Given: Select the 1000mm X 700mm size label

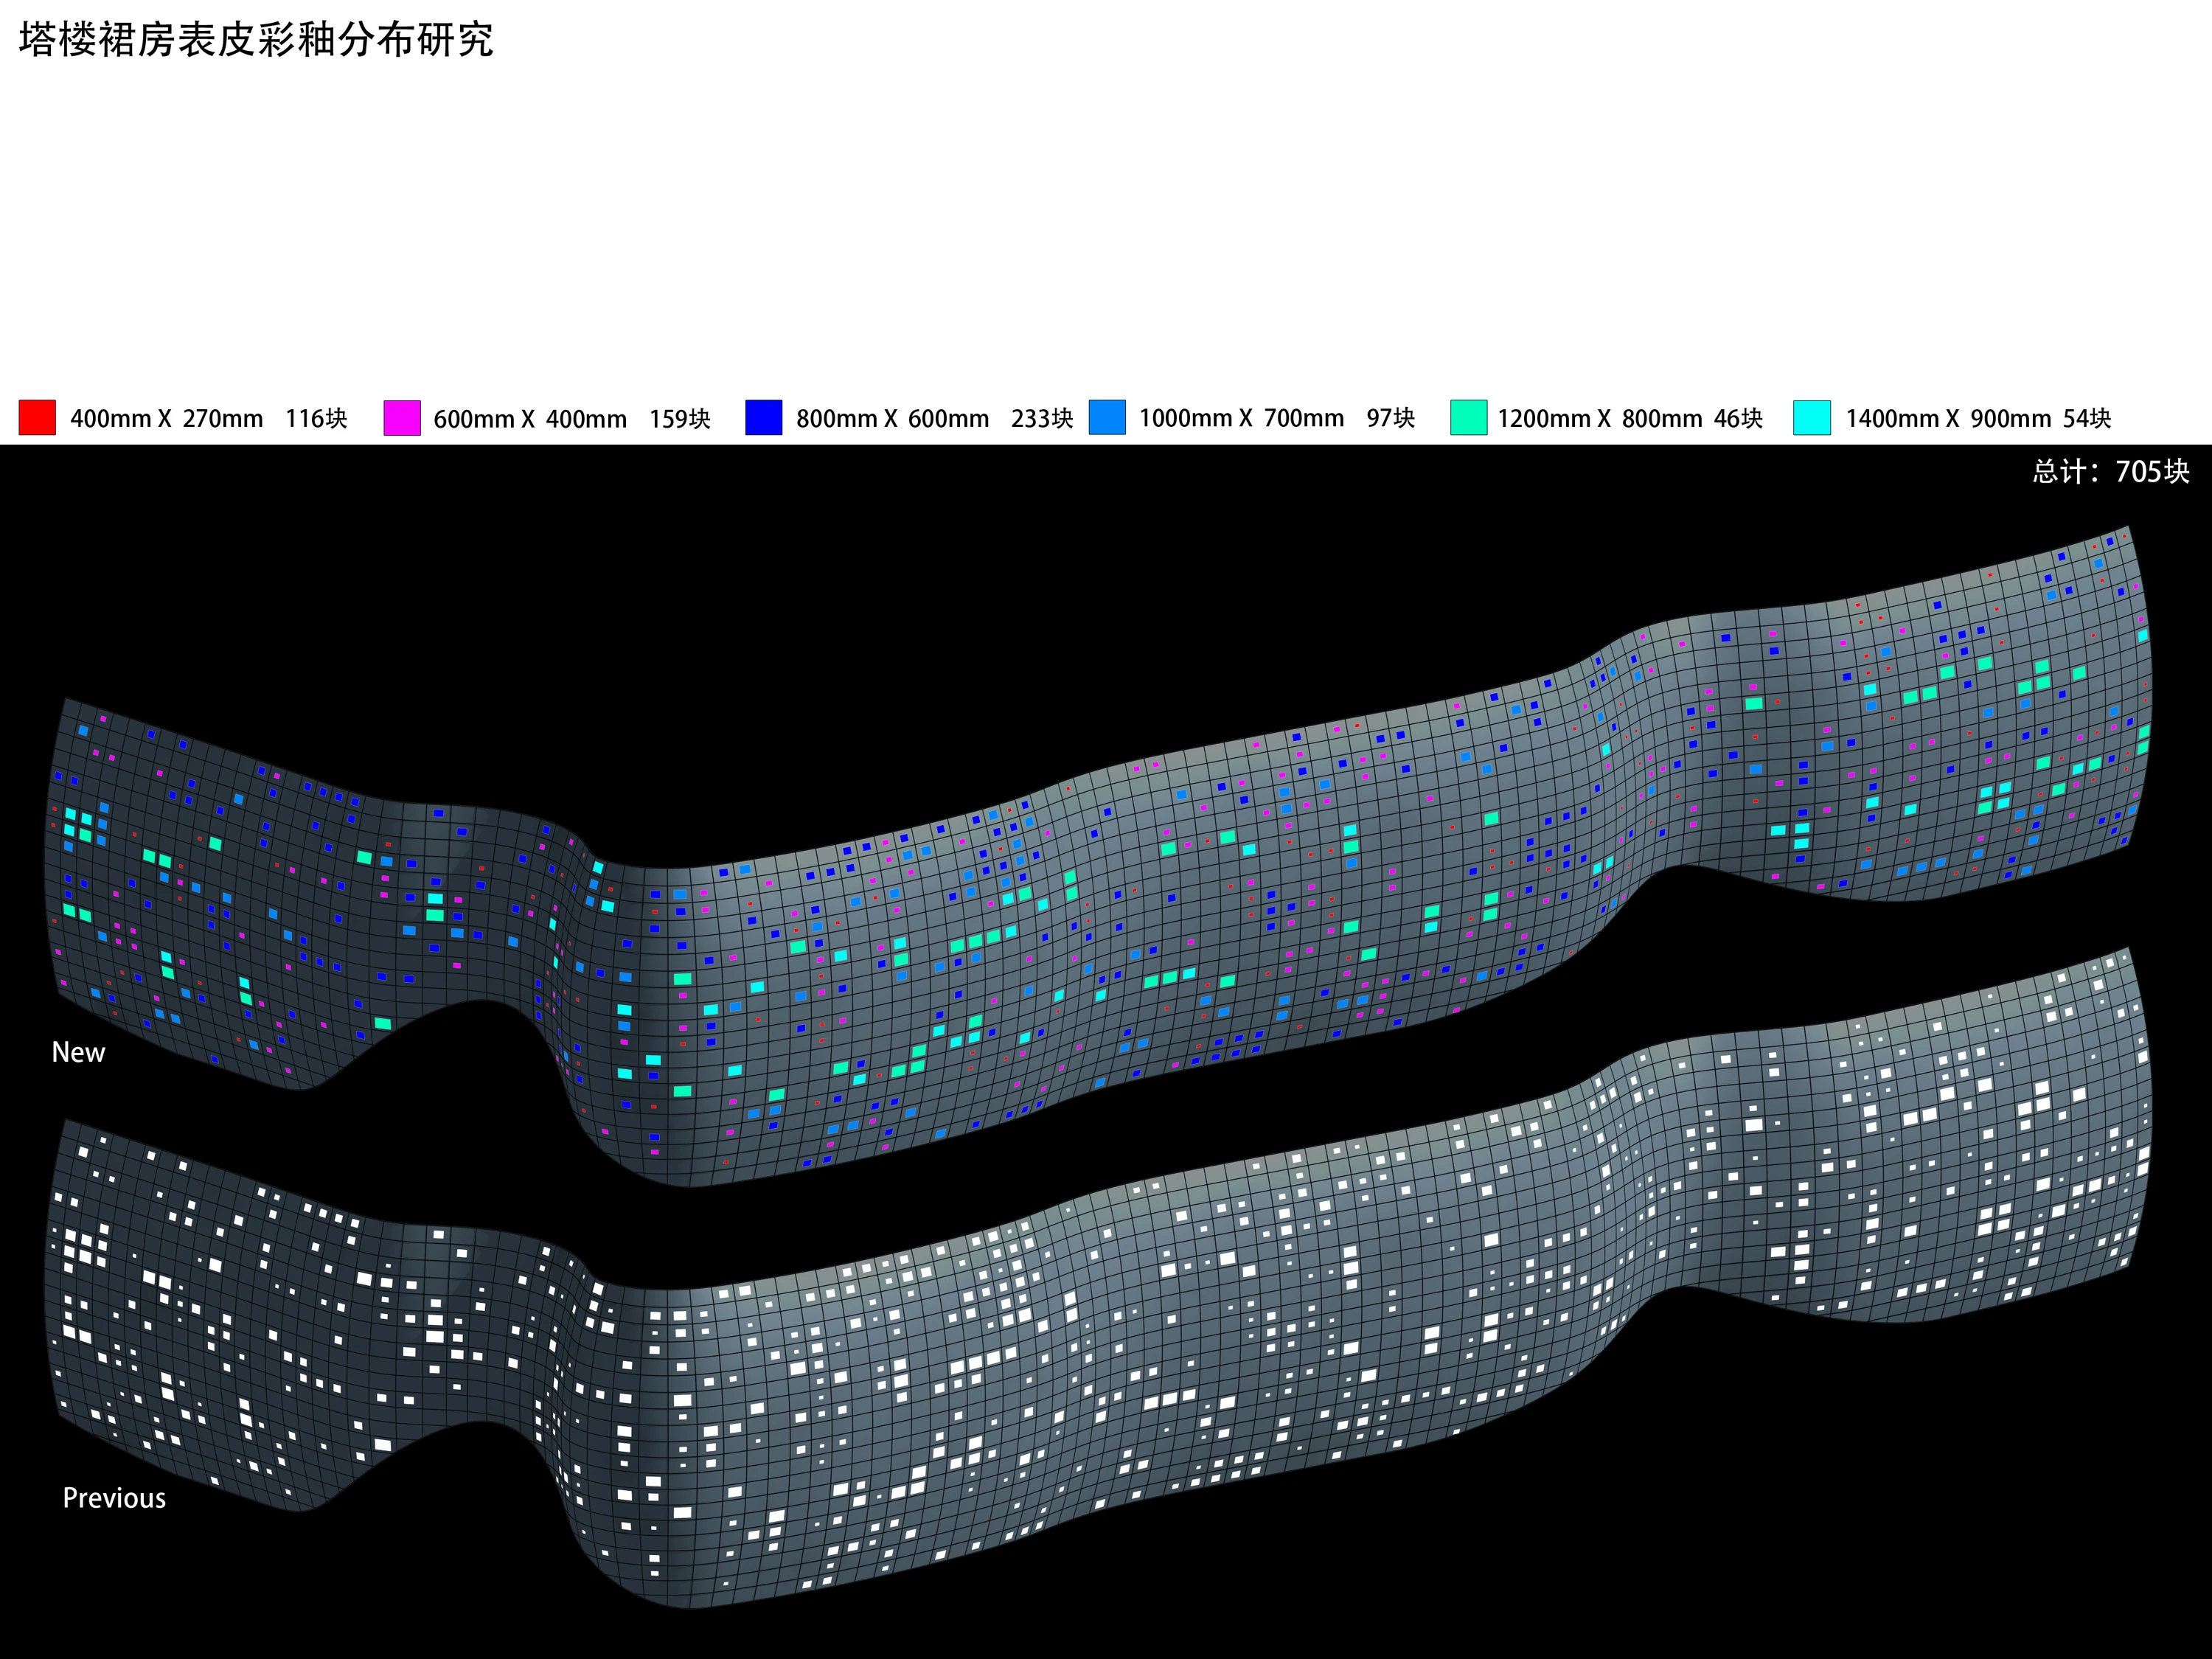Looking at the screenshot, I should click(x=1242, y=418).
